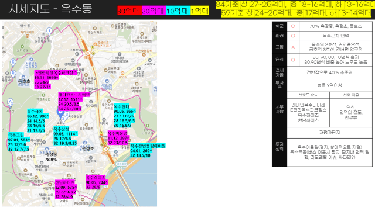Select the map pin labeled C
Image resolution: width=375 pixels, height=211 pixels.
(13, 63)
